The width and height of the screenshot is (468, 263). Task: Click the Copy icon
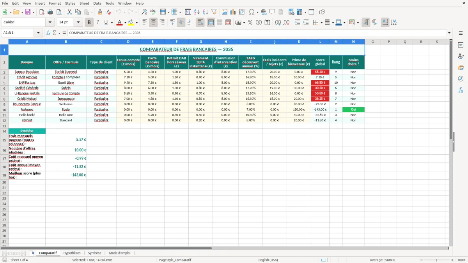click(x=78, y=12)
